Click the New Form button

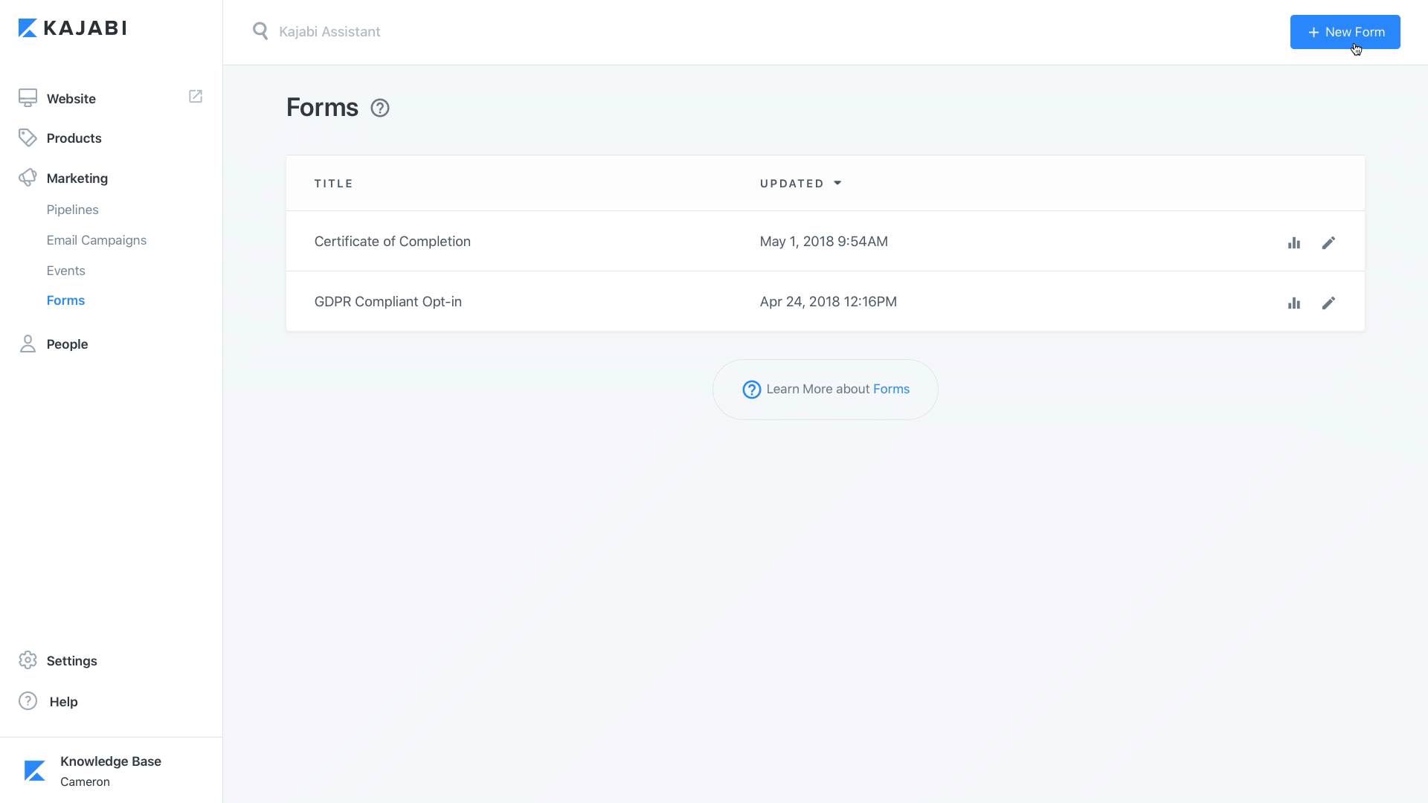(x=1345, y=32)
